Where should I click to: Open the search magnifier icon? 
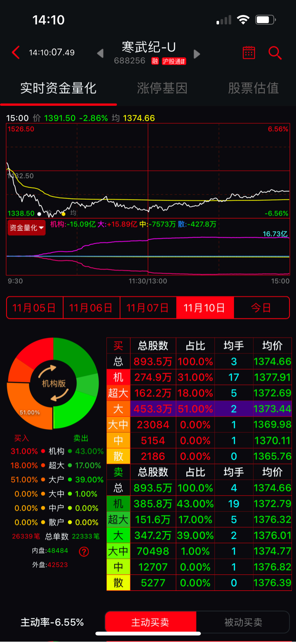point(275,53)
